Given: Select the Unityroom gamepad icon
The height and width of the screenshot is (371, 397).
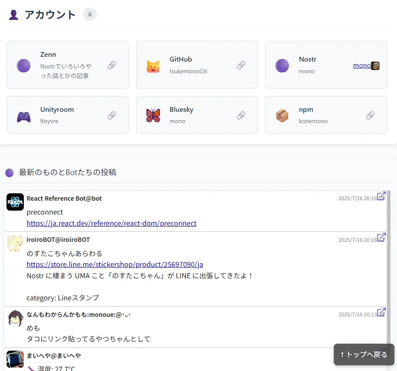Looking at the screenshot, I should (23, 115).
